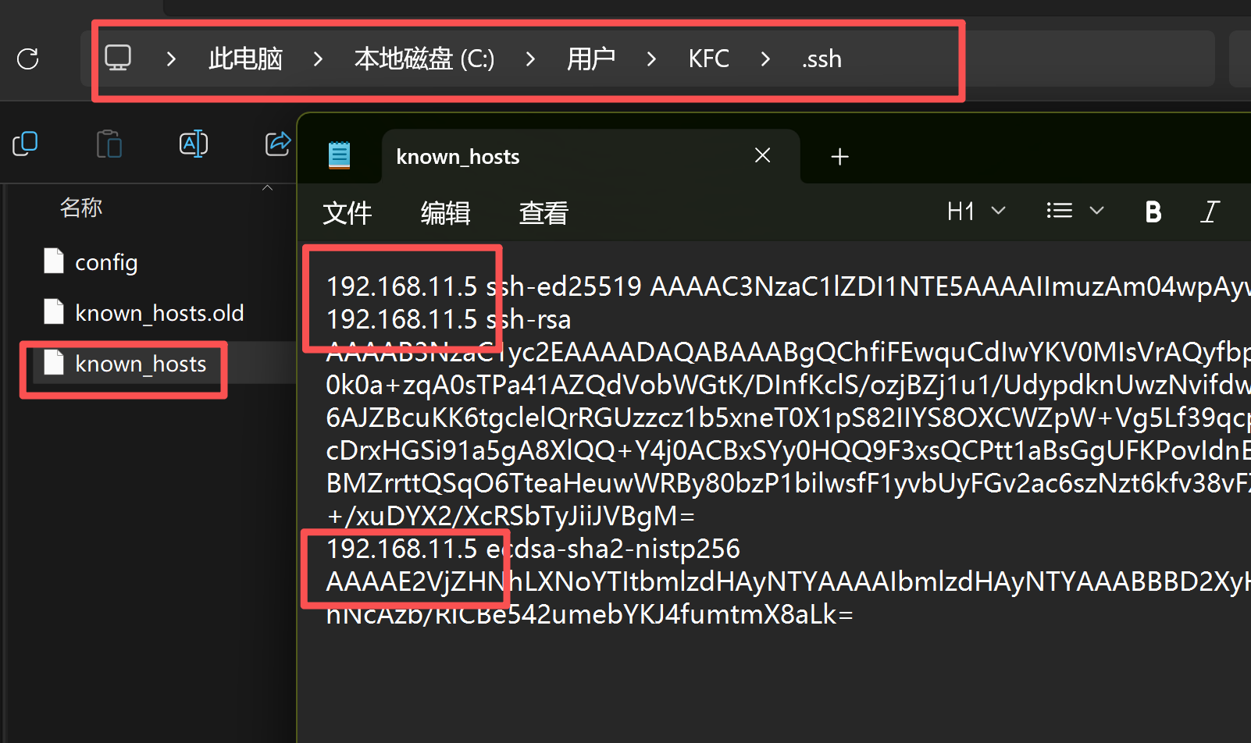The height and width of the screenshot is (743, 1251).
Task: Click the refresh icon in Explorer
Action: [x=28, y=59]
